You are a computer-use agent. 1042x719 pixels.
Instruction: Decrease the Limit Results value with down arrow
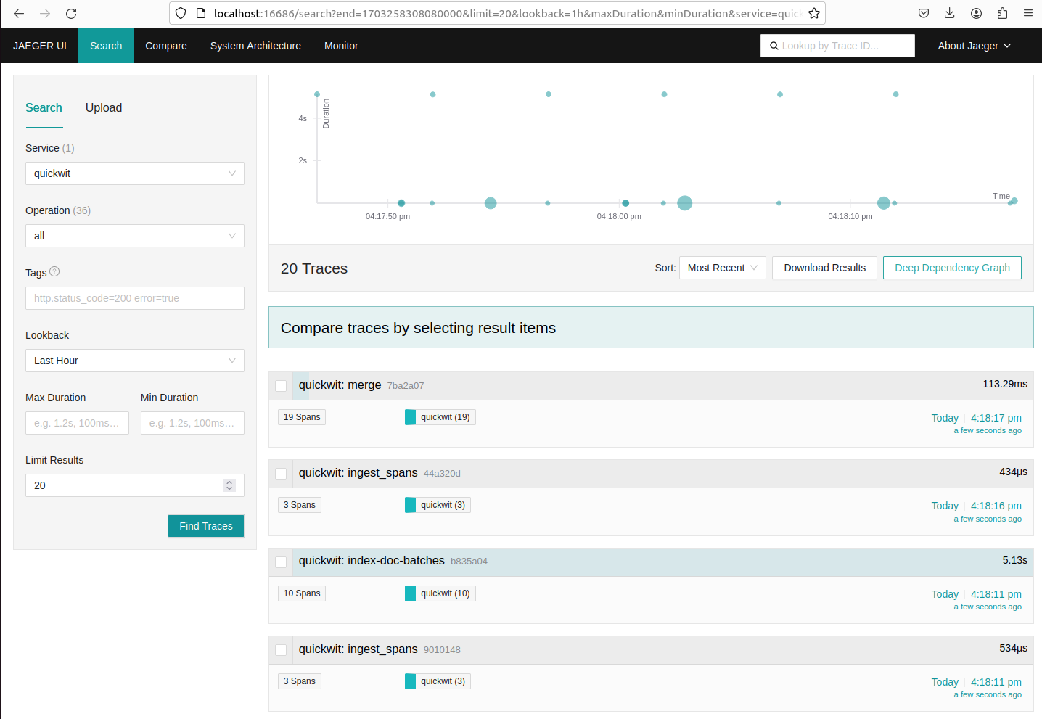coord(229,489)
